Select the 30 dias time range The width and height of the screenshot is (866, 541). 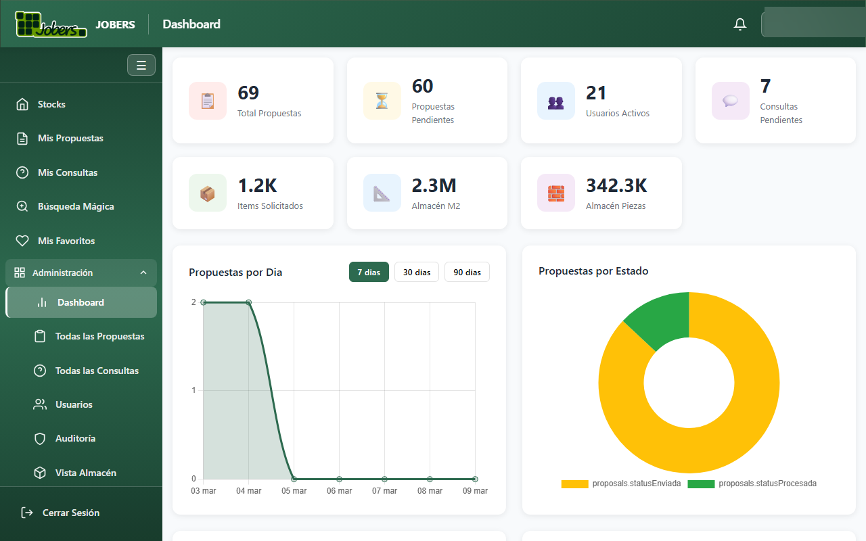click(416, 272)
